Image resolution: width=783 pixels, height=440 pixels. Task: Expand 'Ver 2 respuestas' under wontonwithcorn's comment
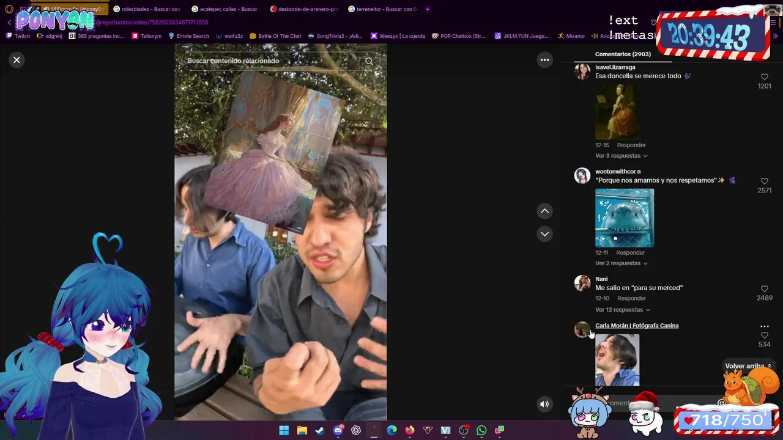tap(621, 263)
